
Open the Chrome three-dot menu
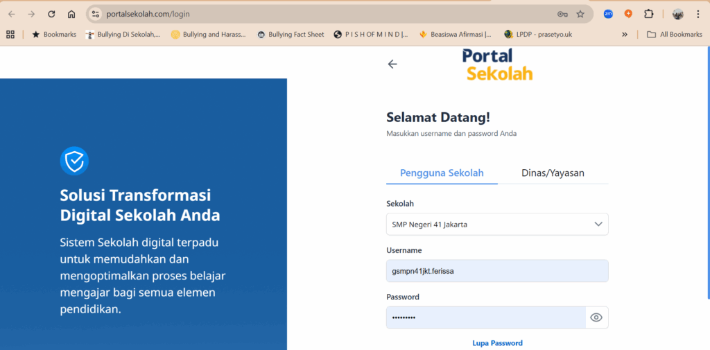698,14
